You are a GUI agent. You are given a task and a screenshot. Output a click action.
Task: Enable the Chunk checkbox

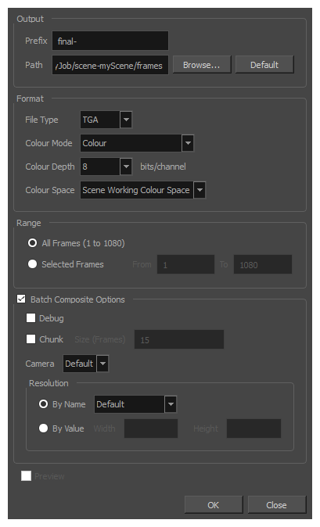[x=31, y=339]
